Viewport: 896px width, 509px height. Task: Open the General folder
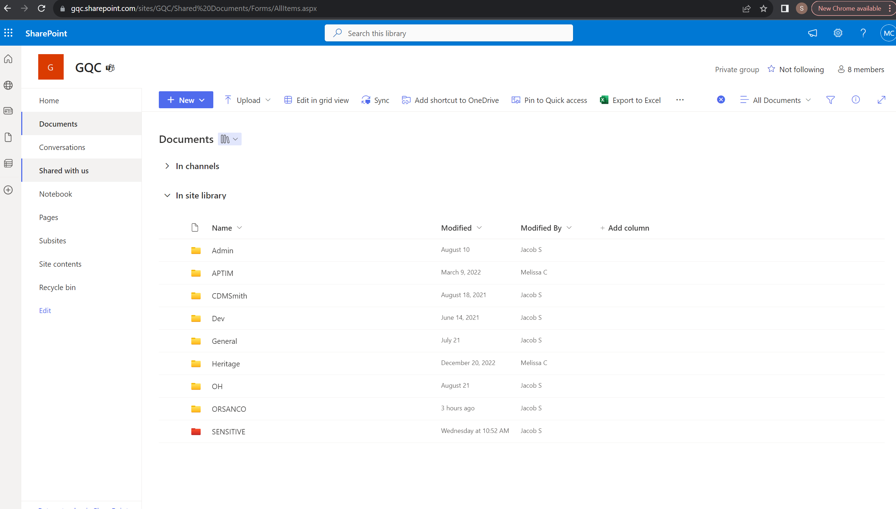(x=224, y=341)
